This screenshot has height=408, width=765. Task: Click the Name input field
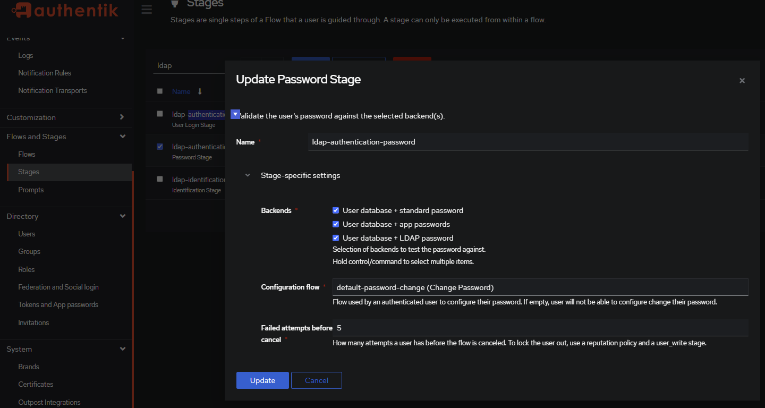[528, 142]
